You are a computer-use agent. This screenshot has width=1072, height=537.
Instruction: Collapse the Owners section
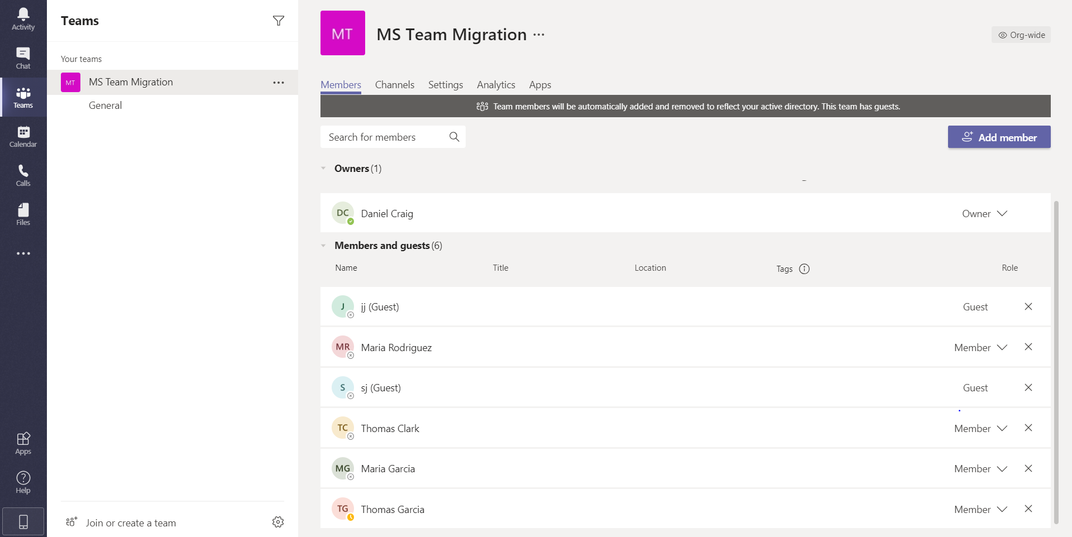point(323,168)
